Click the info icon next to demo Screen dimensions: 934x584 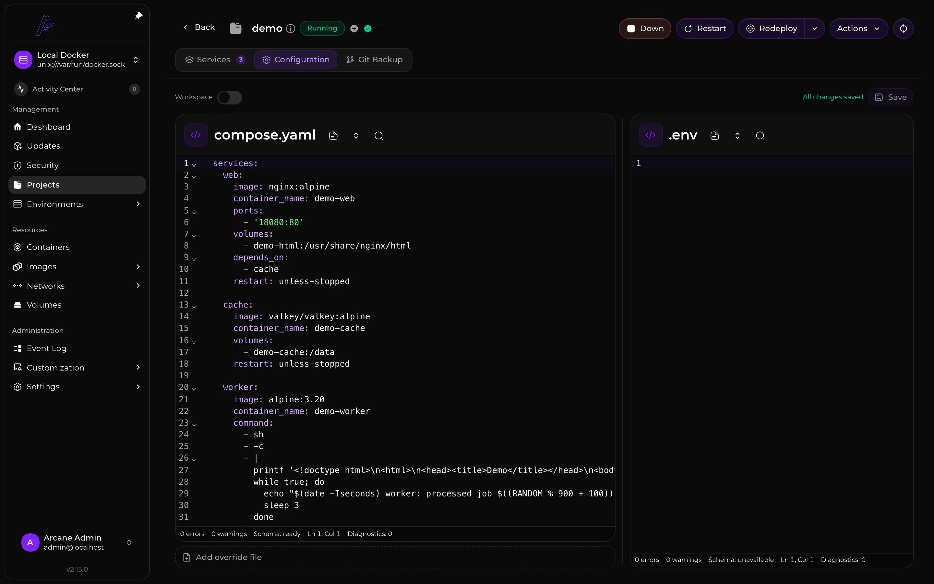click(291, 29)
